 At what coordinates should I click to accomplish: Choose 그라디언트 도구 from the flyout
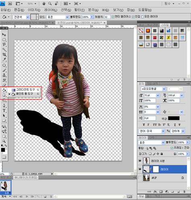(24, 90)
